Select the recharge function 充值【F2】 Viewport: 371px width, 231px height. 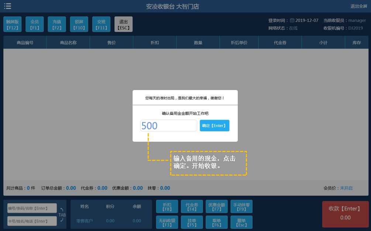tap(56, 24)
